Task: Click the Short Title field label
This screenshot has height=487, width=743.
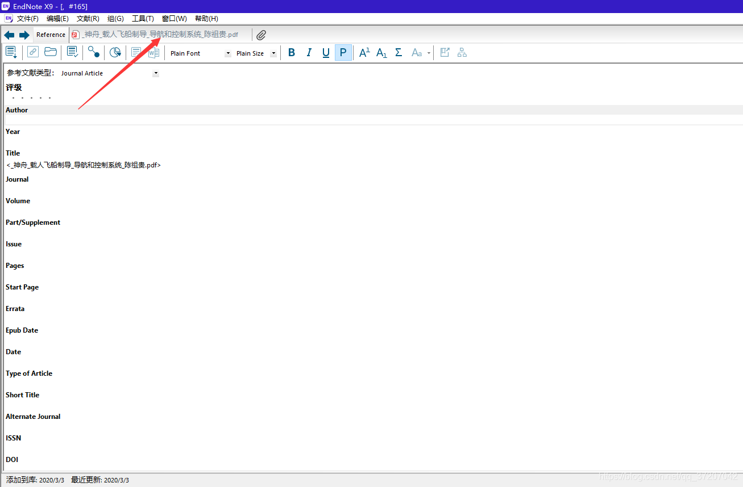Action: click(x=23, y=395)
